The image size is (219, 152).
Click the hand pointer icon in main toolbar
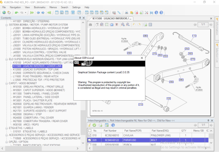[9, 12]
